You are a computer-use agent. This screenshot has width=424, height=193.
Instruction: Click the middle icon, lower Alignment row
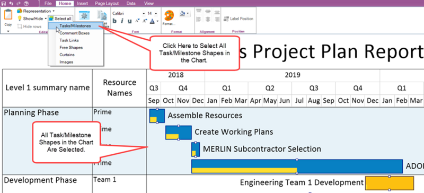(208, 20)
